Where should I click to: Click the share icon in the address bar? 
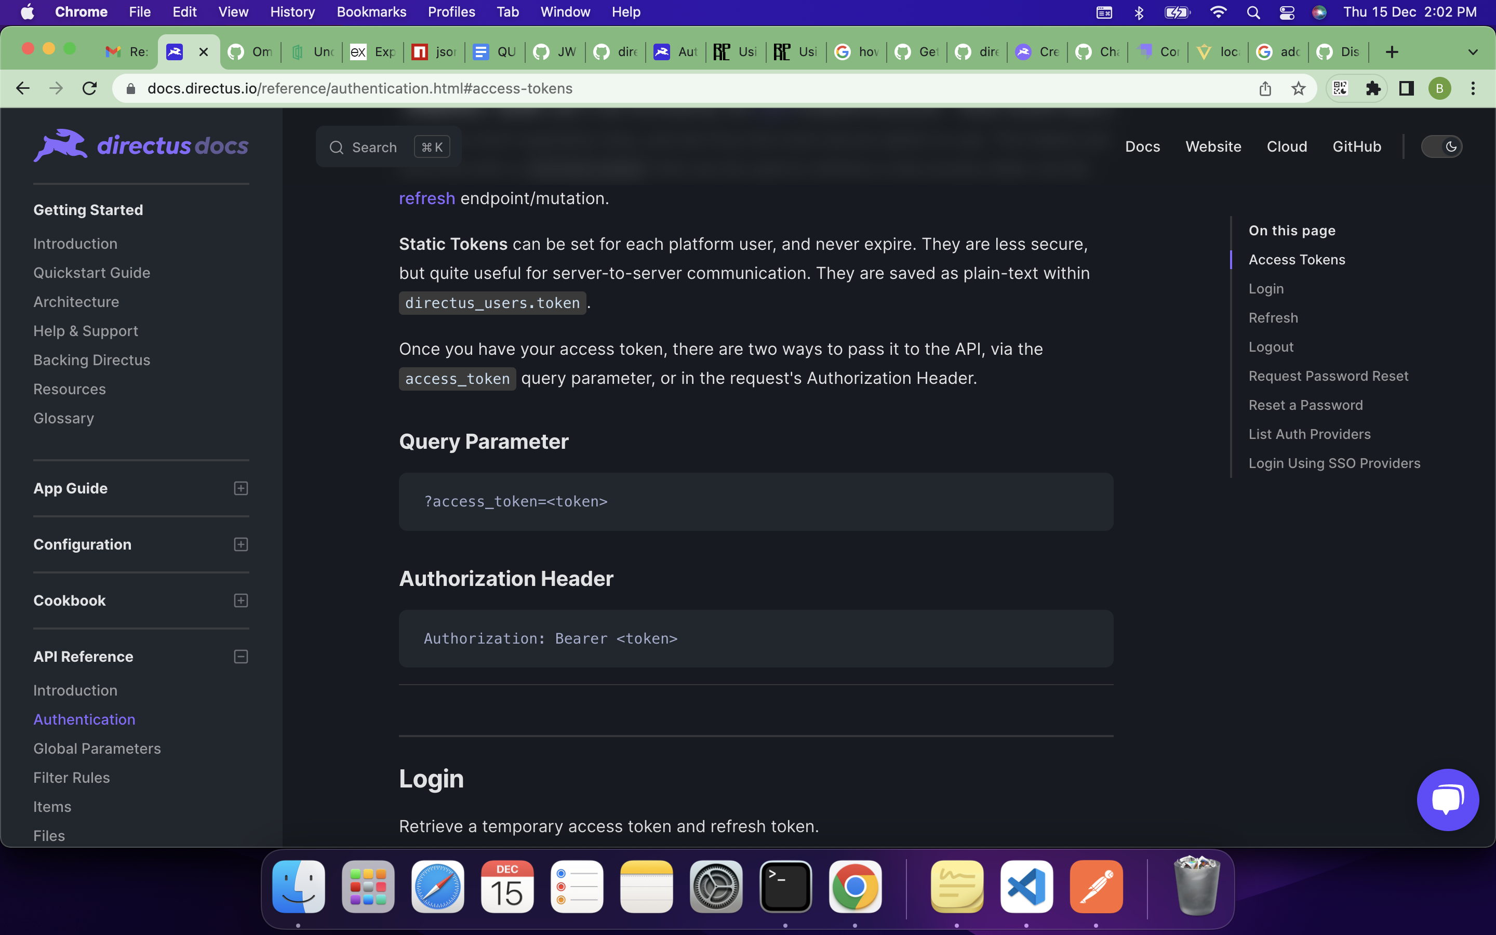coord(1265,88)
